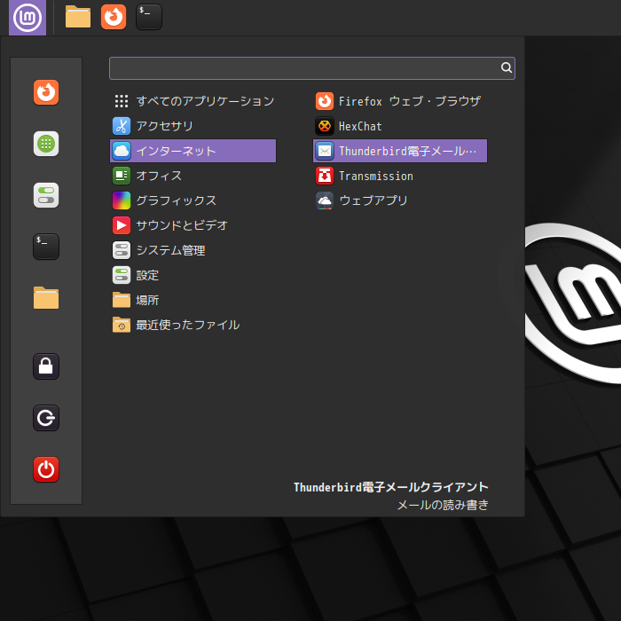
Task: Click the Linux Mint menu button
Action: [28, 18]
